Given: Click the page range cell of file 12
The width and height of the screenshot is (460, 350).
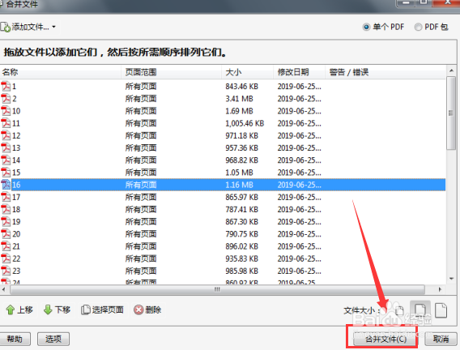Looking at the screenshot, I should point(141,136).
